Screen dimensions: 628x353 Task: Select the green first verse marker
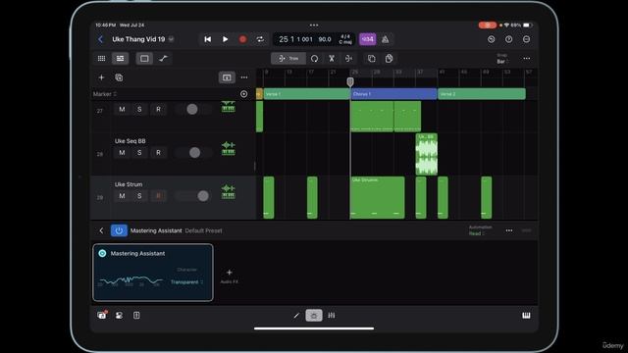pyautogui.click(x=307, y=94)
